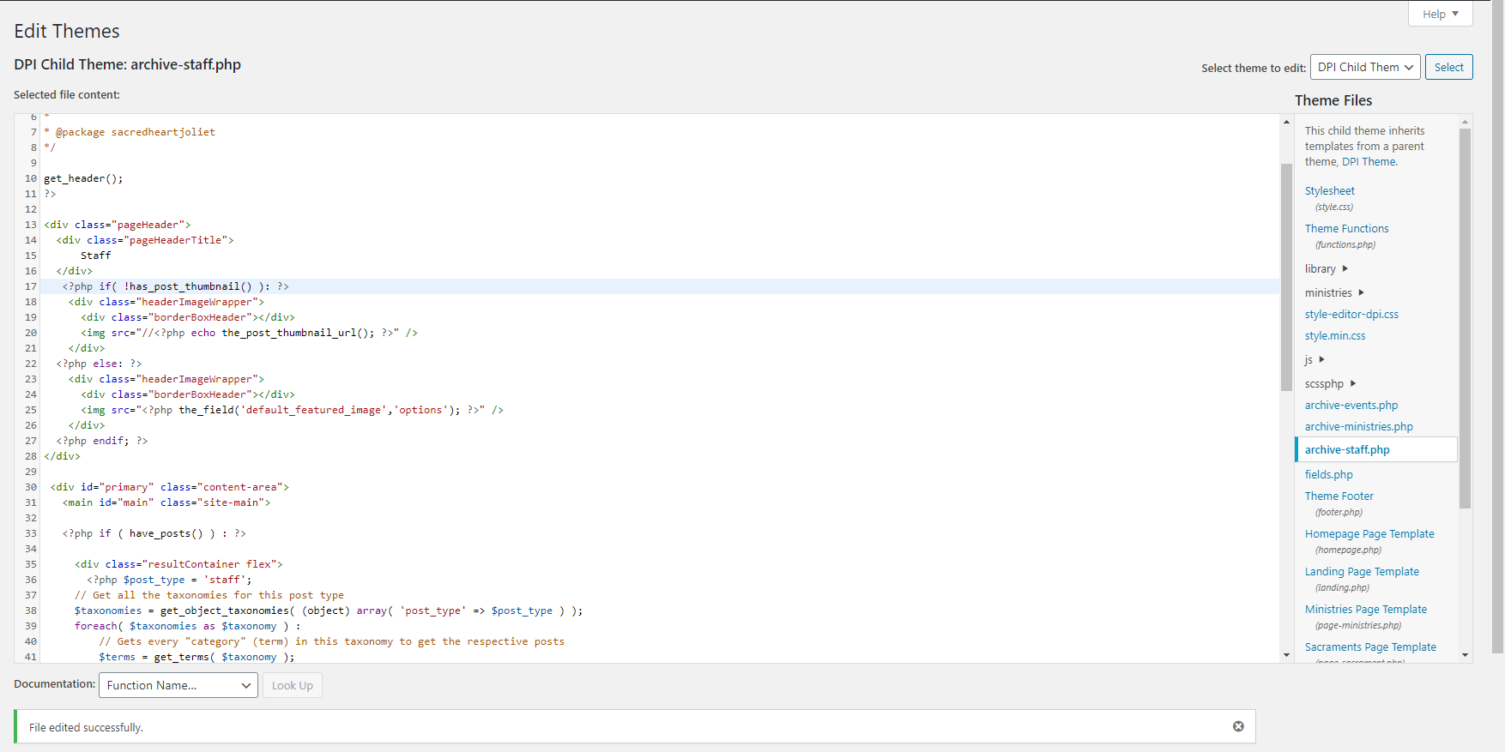The image size is (1505, 752).
Task: Expand the library folder
Action: 1326,269
